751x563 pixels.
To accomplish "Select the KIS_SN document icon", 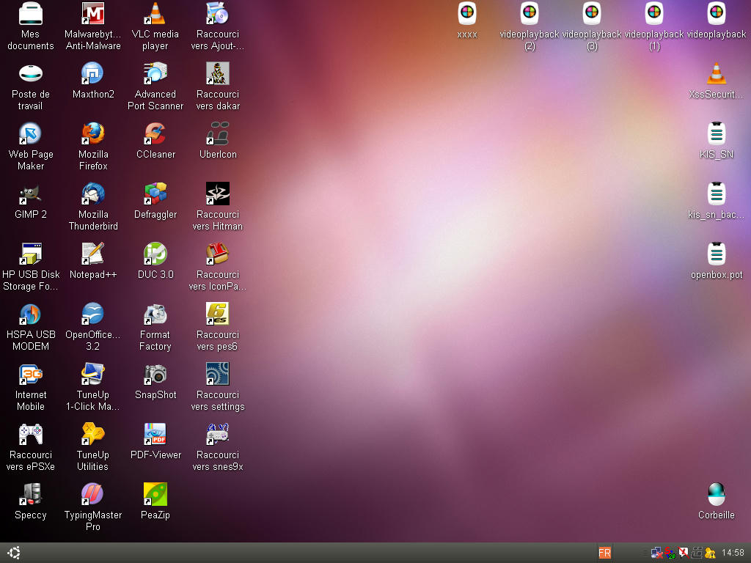I will pos(717,133).
